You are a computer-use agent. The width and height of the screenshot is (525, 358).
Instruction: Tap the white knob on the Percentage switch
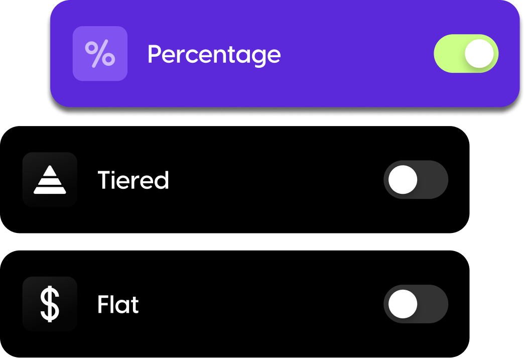[479, 54]
